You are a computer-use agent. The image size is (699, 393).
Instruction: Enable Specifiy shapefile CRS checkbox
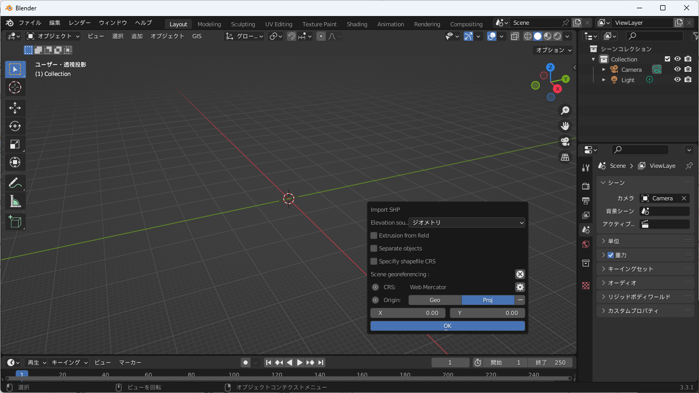coord(374,261)
